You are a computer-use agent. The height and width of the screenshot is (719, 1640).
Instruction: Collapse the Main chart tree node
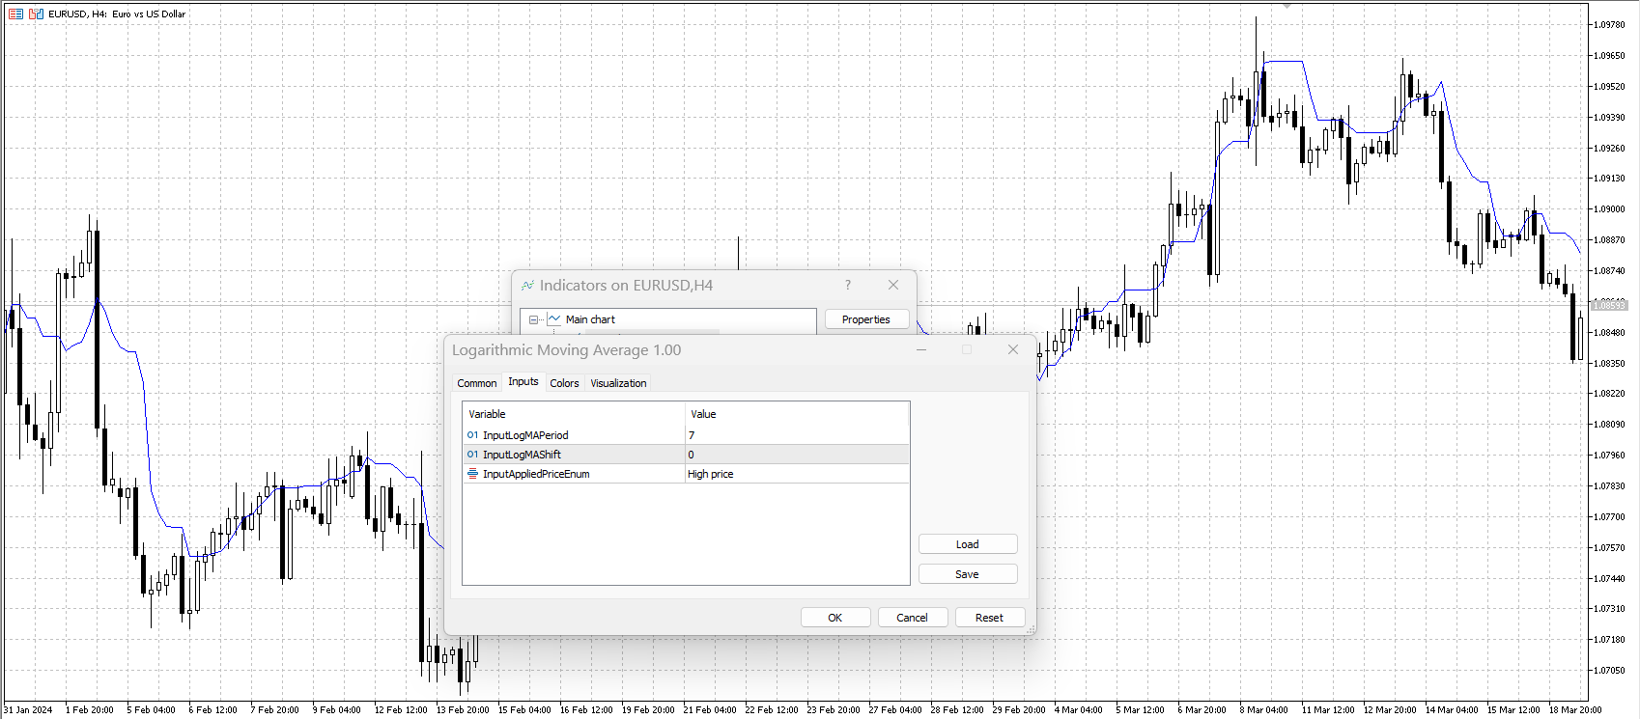tap(533, 319)
